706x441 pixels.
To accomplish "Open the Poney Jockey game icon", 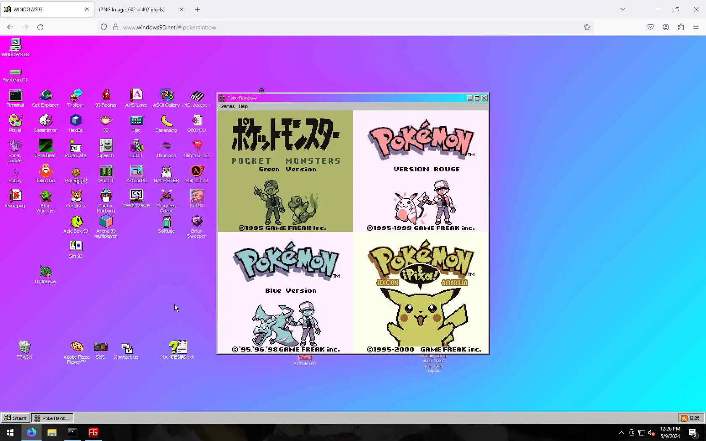I will pos(15,151).
